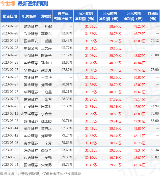This screenshot has height=176, width=160.
Task: Click accuracy value 92.08%
Action: point(67,33)
